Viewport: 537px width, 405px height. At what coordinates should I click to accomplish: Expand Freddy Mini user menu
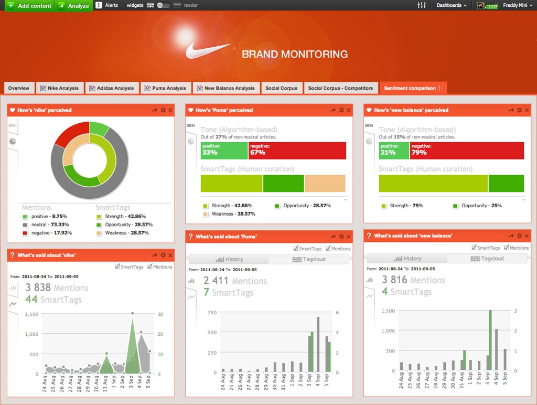pyautogui.click(x=518, y=5)
